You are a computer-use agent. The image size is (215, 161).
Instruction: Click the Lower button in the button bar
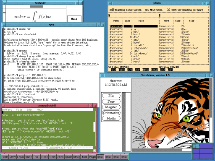pyautogui.click(x=21, y=157)
